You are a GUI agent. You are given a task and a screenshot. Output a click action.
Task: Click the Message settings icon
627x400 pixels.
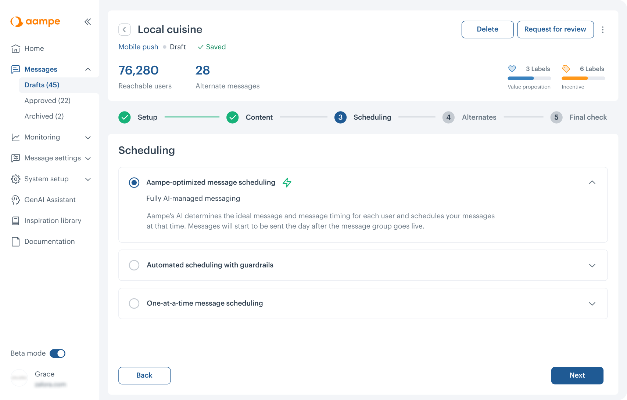[x=15, y=158]
